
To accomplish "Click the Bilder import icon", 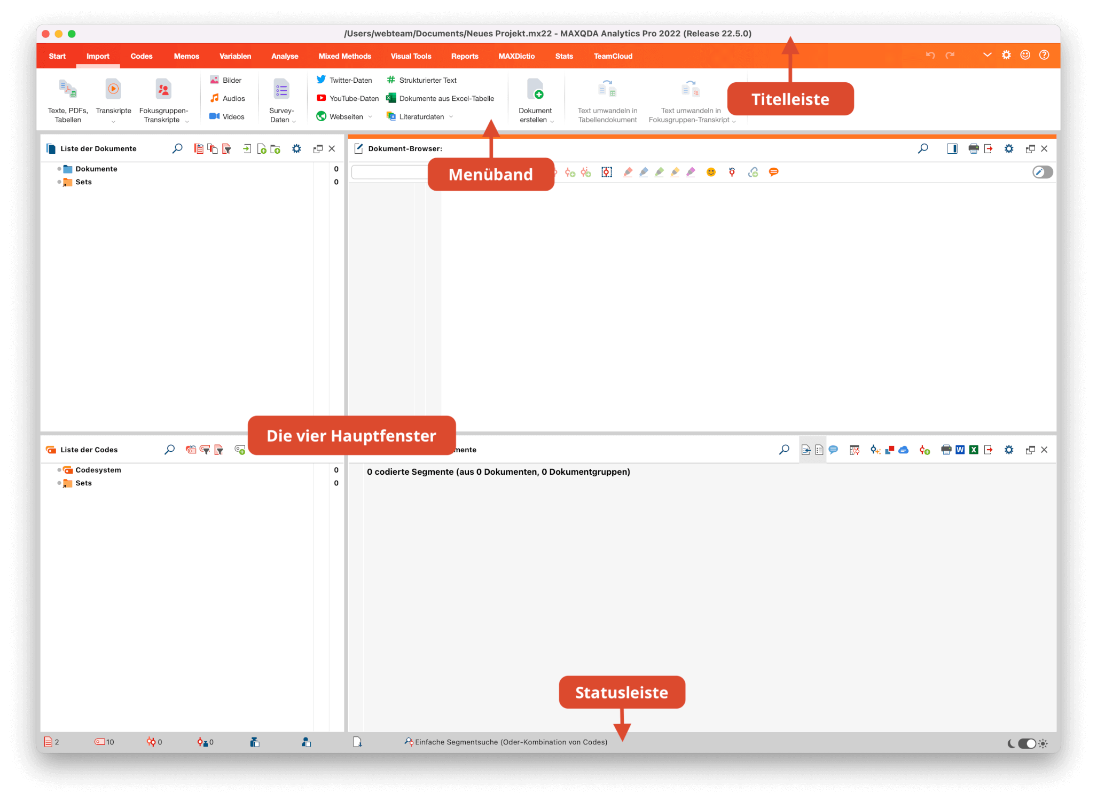I will coord(214,80).
